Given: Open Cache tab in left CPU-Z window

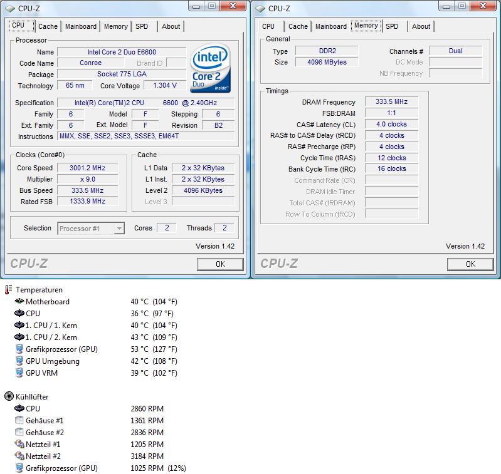Looking at the screenshot, I should click(48, 26).
